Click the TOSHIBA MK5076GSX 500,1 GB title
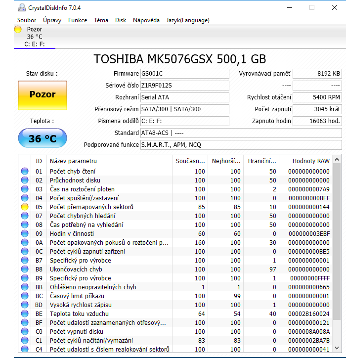The height and width of the screenshot is (358, 346). [x=180, y=59]
